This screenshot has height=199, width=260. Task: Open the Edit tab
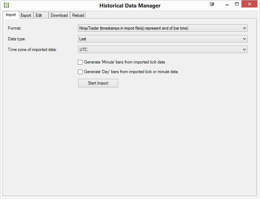tap(39, 15)
